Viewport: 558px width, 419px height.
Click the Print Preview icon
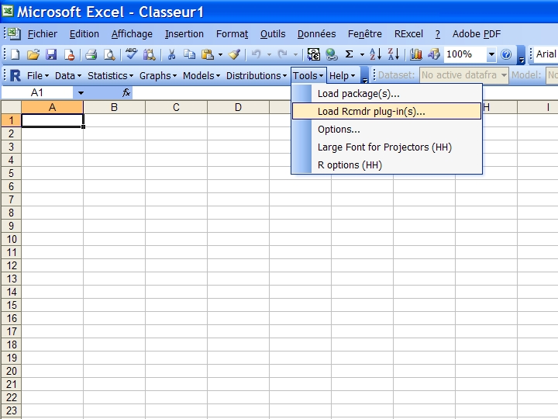coord(109,54)
